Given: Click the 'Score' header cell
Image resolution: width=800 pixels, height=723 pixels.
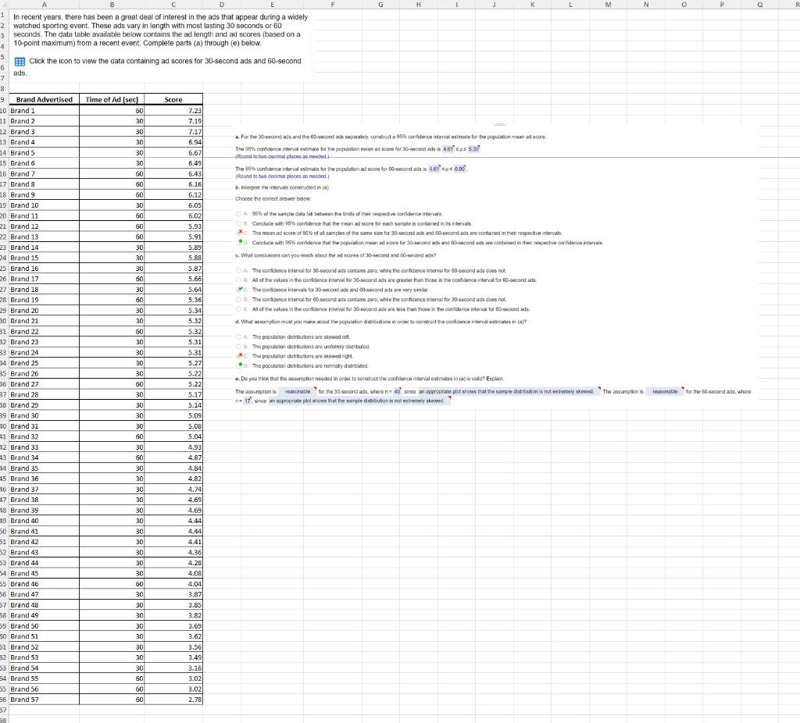Looking at the screenshot, I should tap(173, 99).
